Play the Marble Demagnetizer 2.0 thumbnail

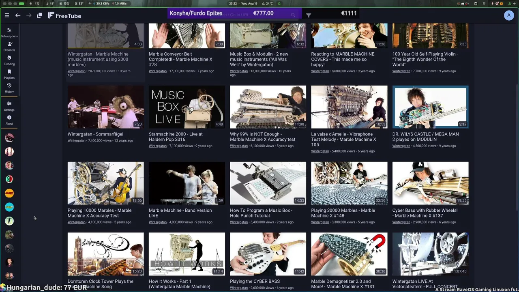349,254
